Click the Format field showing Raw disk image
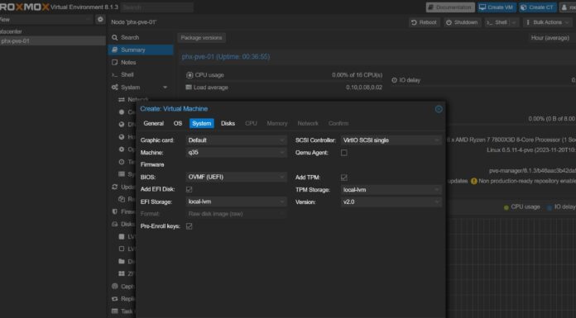576x318 pixels. click(x=236, y=214)
